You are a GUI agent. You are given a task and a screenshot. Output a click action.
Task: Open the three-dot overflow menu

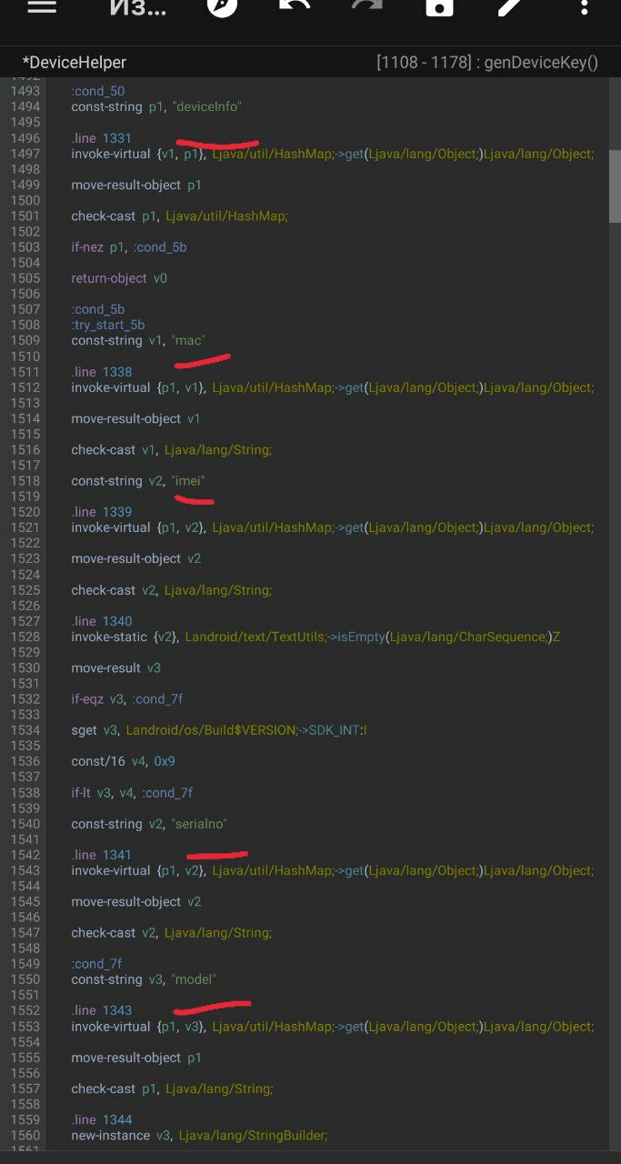pos(585,7)
